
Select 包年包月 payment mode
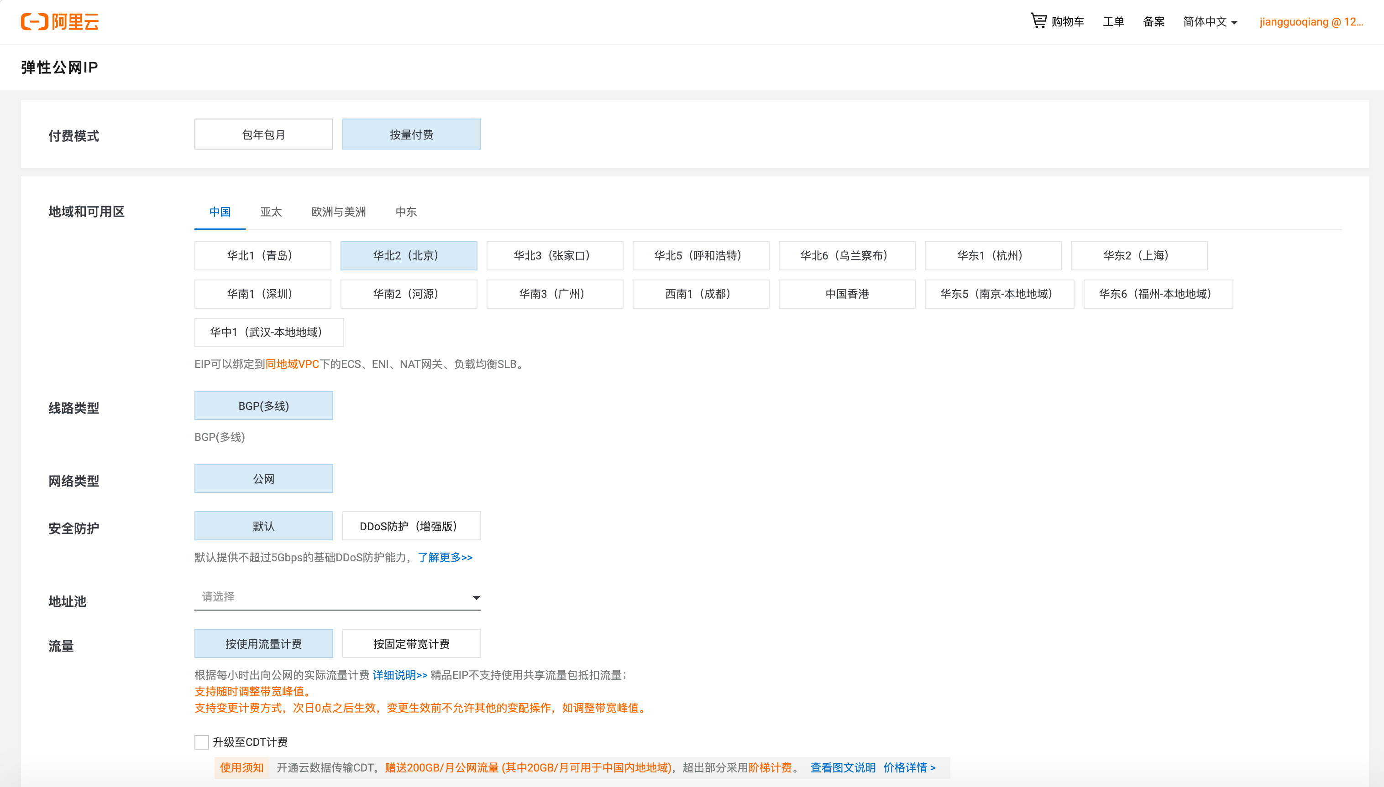click(263, 134)
